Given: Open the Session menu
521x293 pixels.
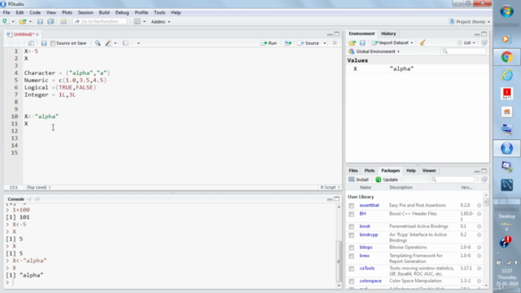Looking at the screenshot, I should click(x=85, y=13).
